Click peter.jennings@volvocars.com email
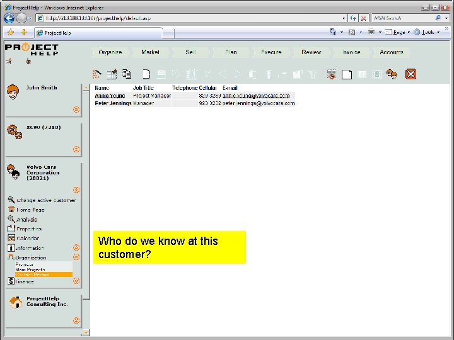The image size is (454, 340). point(259,103)
